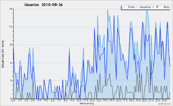This screenshot has width=173, height=106.
Task: Click the y-axis value 14
Action: point(10,9)
